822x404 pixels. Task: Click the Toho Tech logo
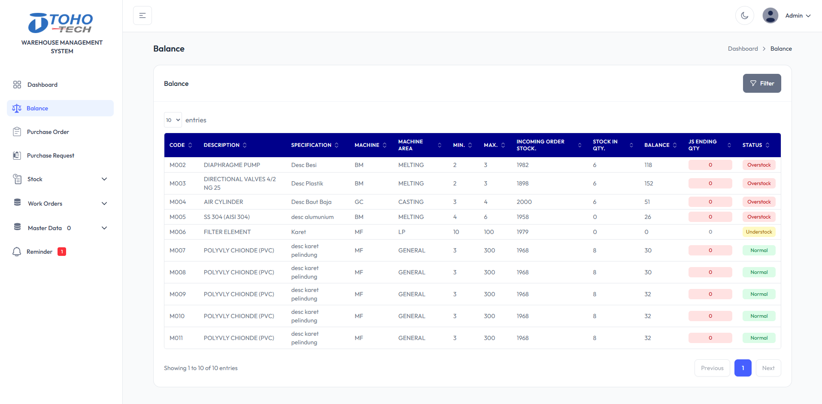click(61, 23)
